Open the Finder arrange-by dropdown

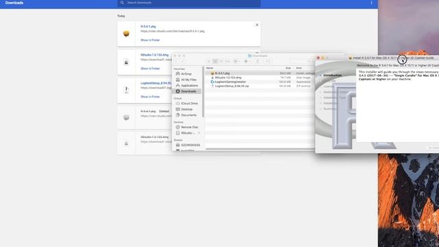[x=237, y=61]
